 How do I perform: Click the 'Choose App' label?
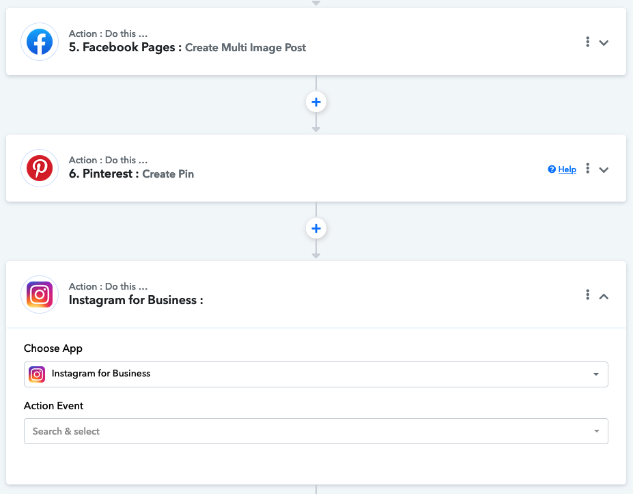click(53, 348)
